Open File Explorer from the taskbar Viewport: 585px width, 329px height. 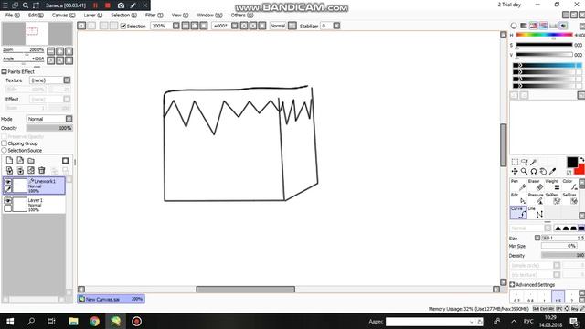point(73,321)
